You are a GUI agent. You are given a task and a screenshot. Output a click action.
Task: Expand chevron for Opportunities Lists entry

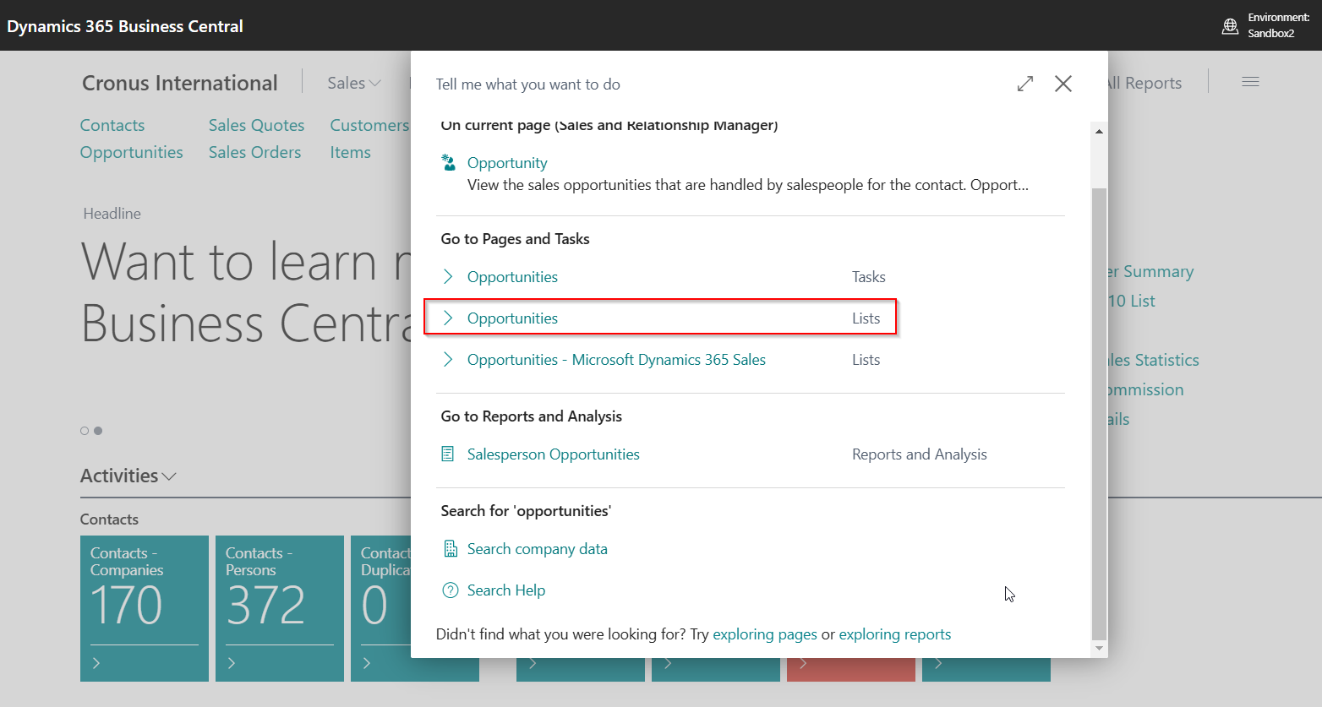448,318
